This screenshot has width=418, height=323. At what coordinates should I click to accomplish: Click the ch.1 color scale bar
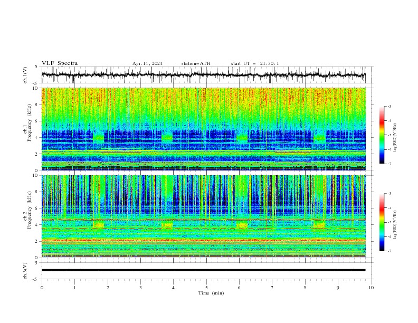pyautogui.click(x=382, y=135)
